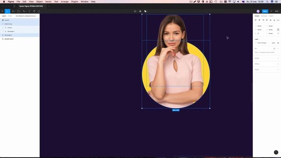The width and height of the screenshot is (281, 158).
Task: Open the Edit menu
Action: 25,2
